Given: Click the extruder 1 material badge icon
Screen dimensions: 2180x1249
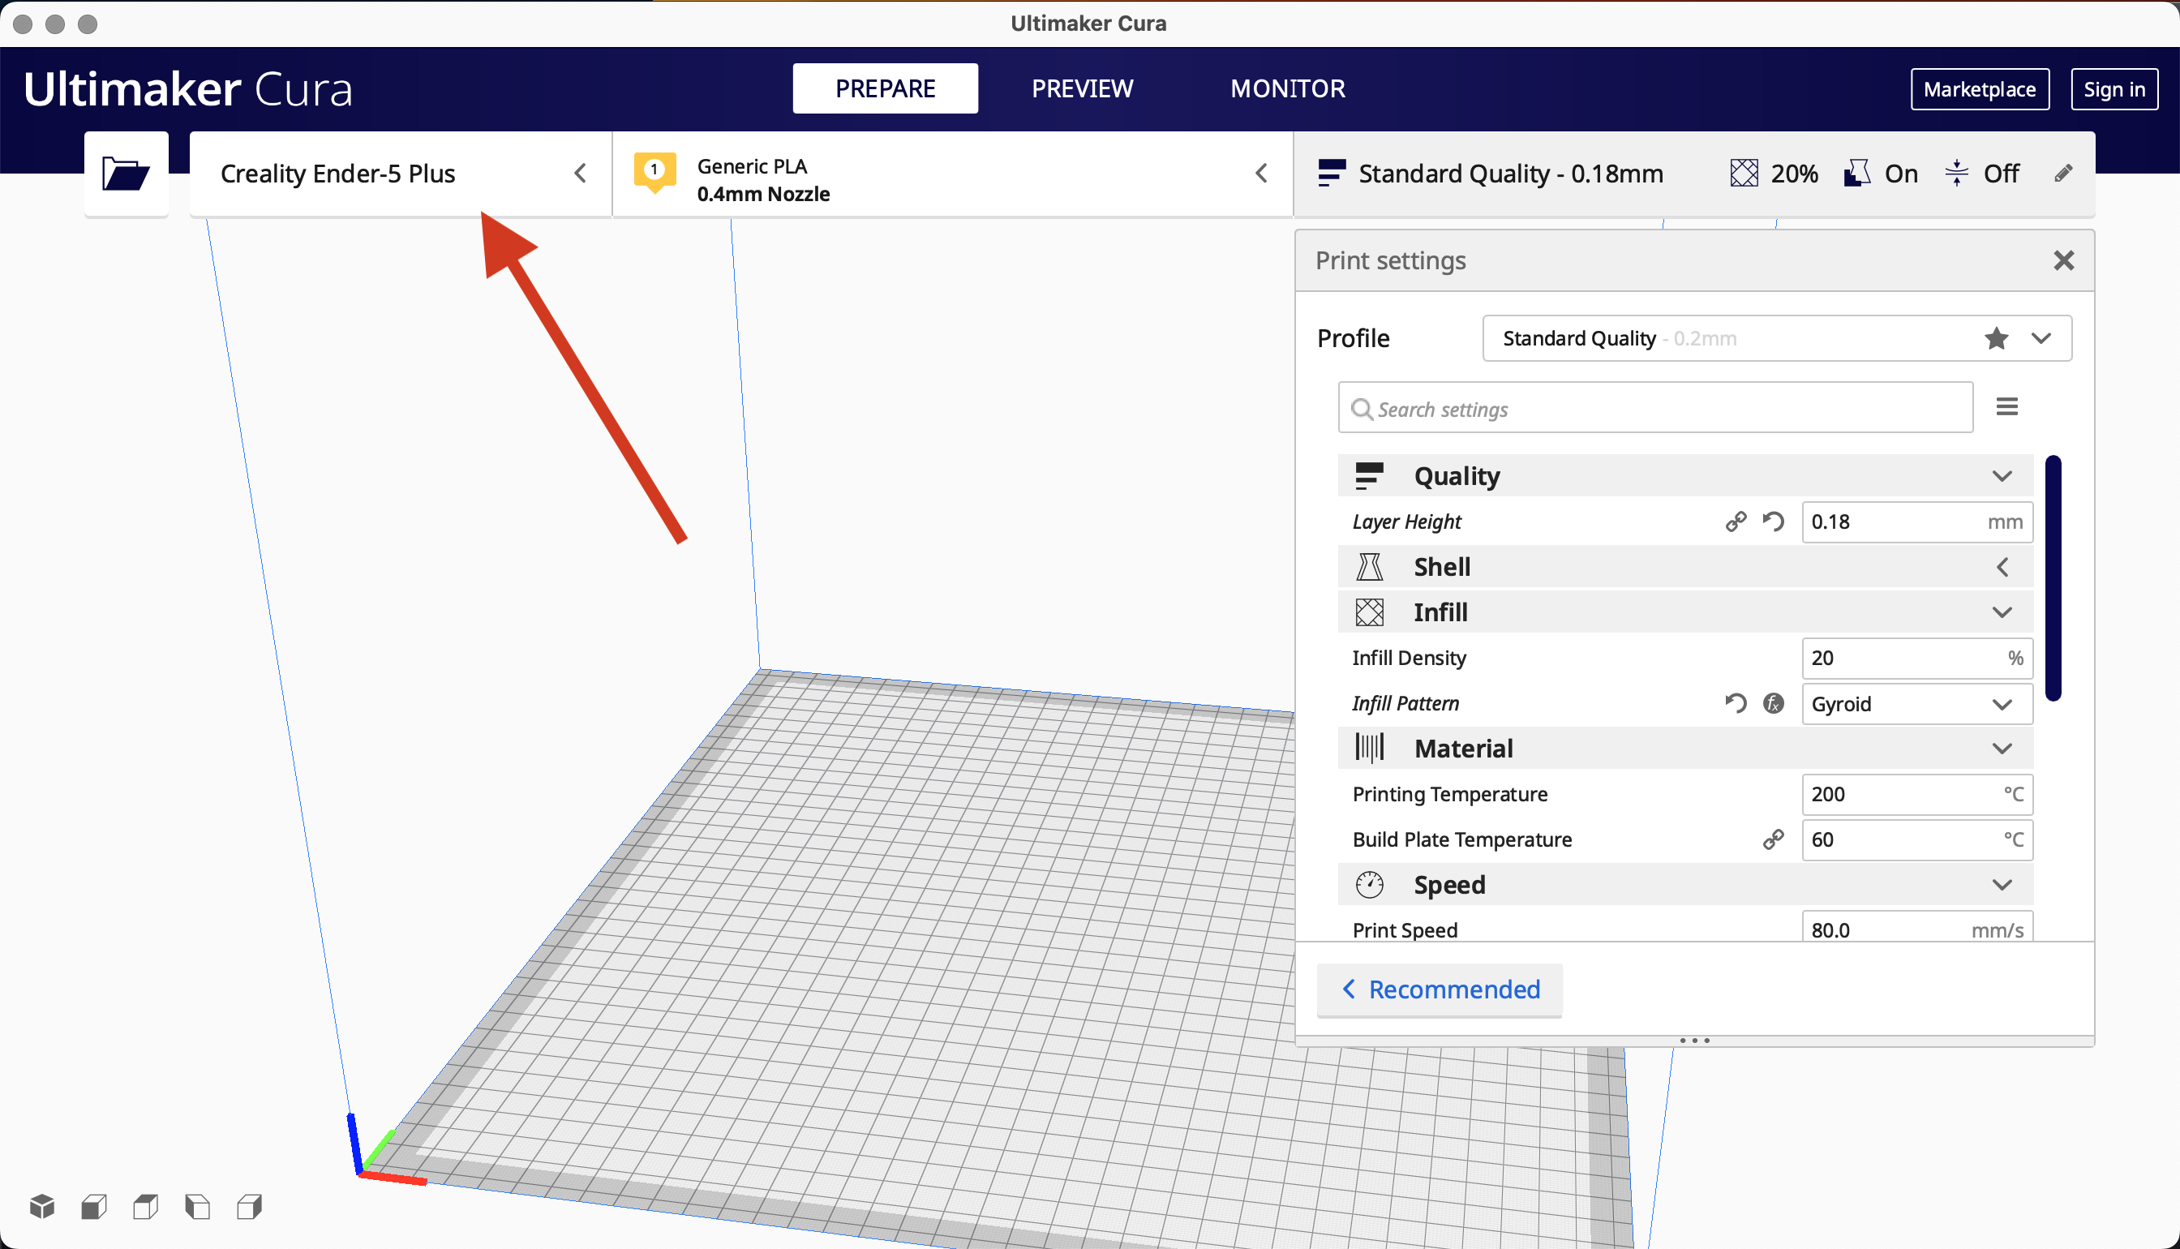Looking at the screenshot, I should click(x=654, y=172).
